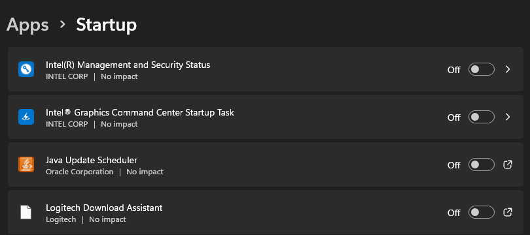
Task: Click the breadcrumb chevron separator
Action: click(x=63, y=24)
